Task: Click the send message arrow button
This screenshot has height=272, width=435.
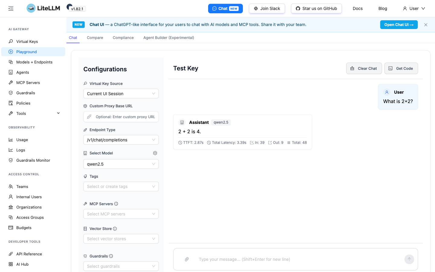Action: [409, 259]
